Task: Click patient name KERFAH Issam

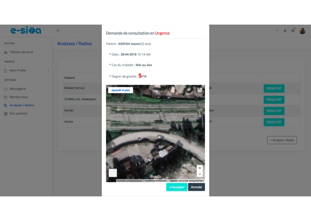Action: [129, 44]
